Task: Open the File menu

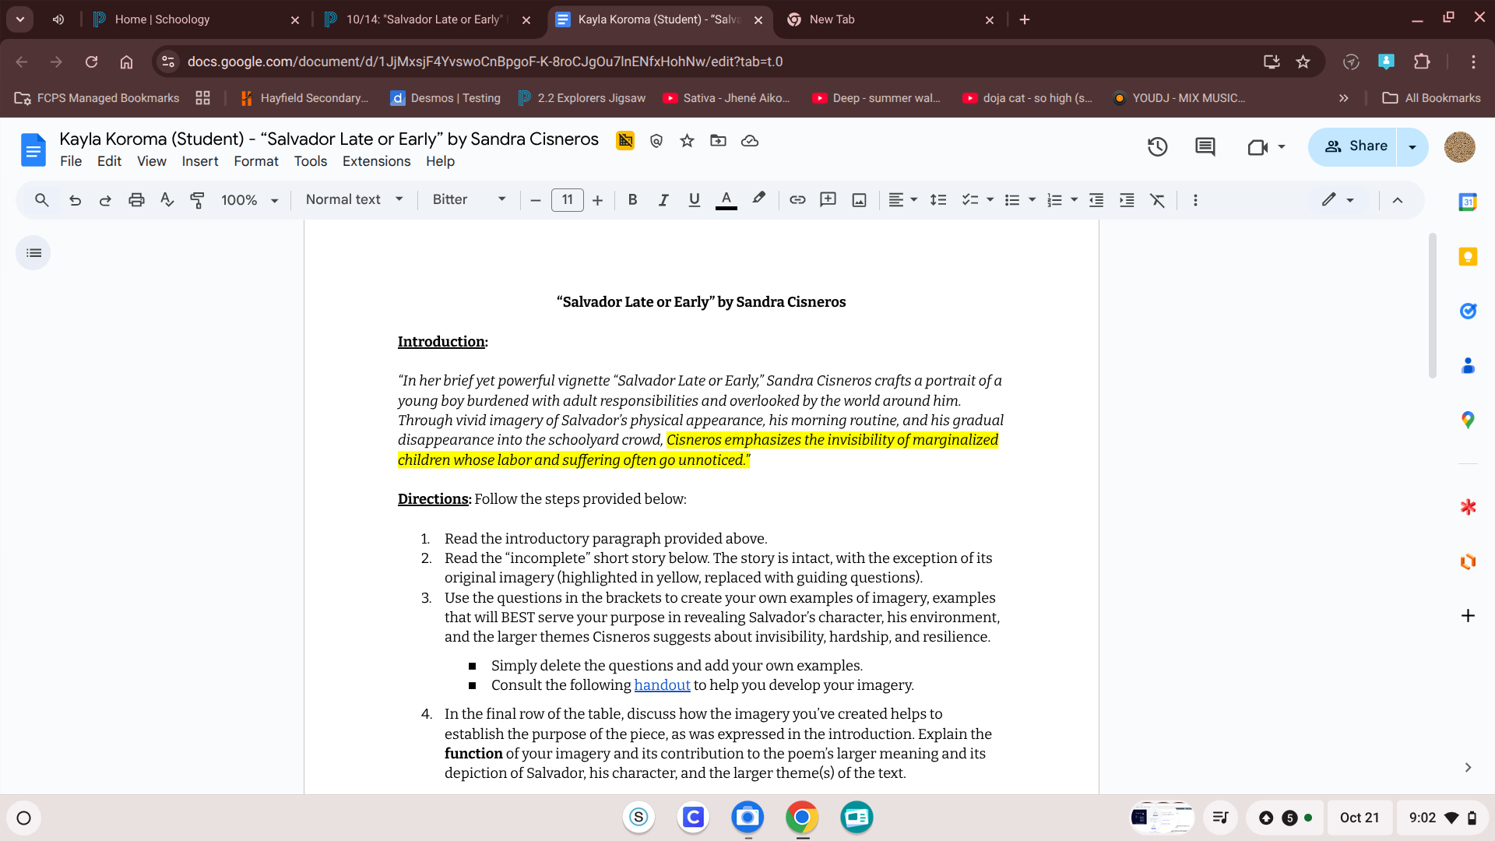Action: click(71, 161)
